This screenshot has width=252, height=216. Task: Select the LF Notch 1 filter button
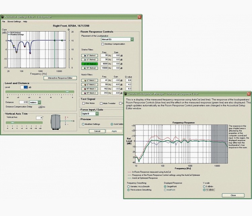coord(89,80)
